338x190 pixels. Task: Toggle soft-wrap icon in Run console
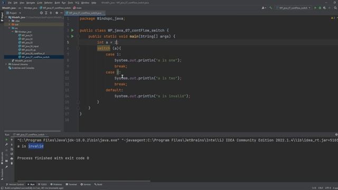click(12, 149)
